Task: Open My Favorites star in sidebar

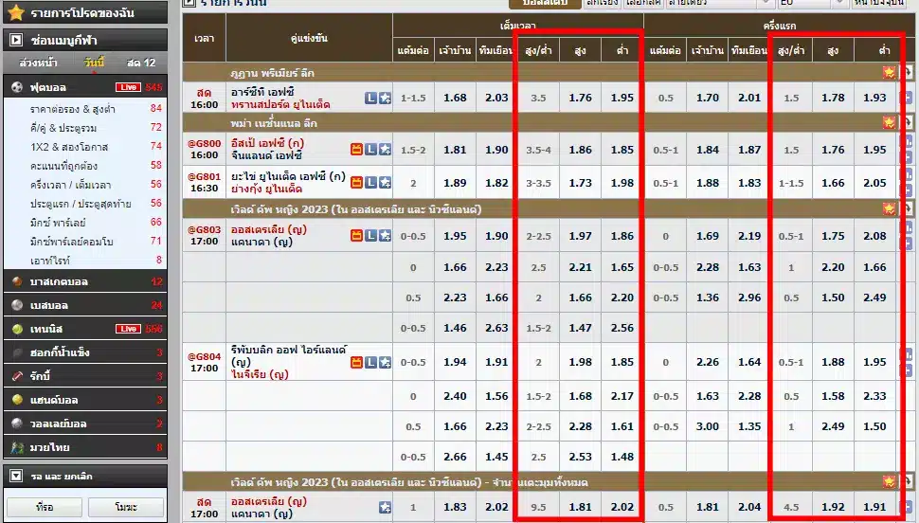Action: pos(16,11)
